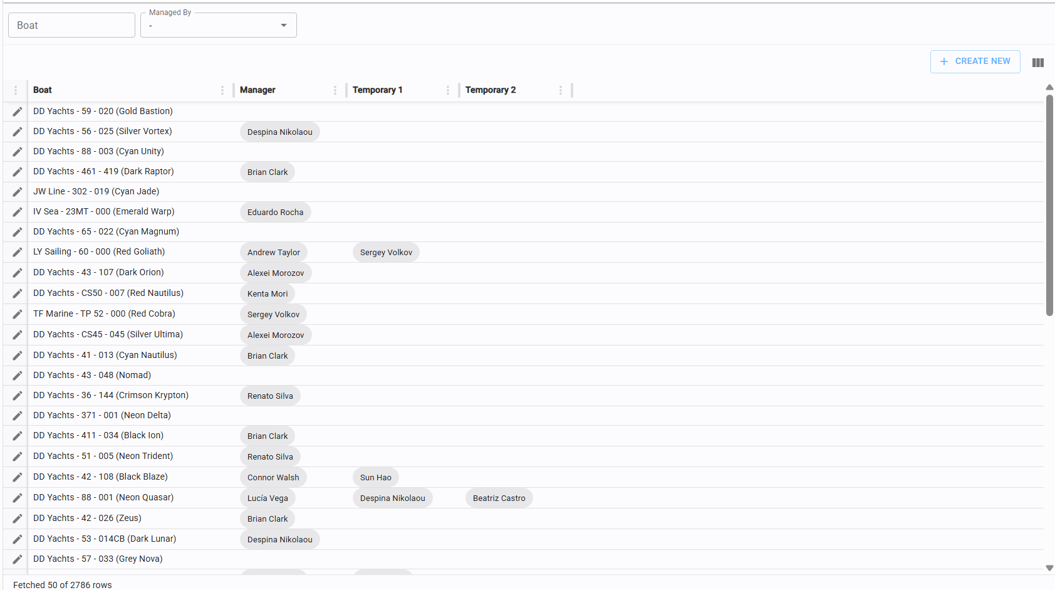Select the Eduardo Rocha manager chip
This screenshot has width=1055, height=590.
[x=275, y=213]
